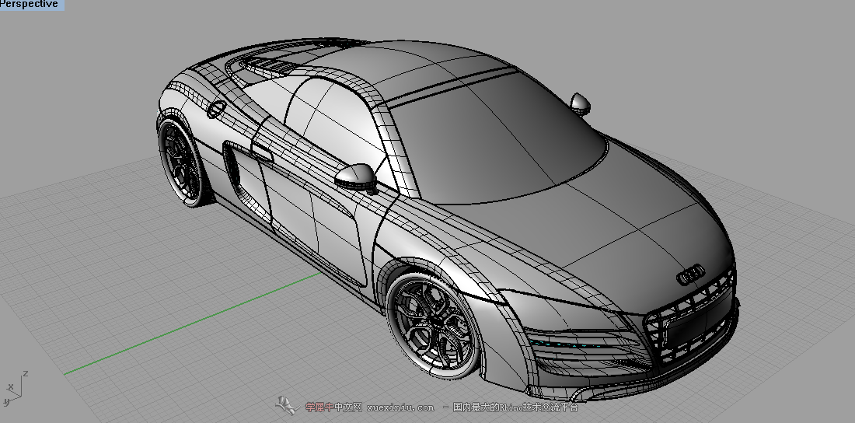Select the front wheel of the car
Viewport: 855px width, 423px height.
click(x=434, y=325)
